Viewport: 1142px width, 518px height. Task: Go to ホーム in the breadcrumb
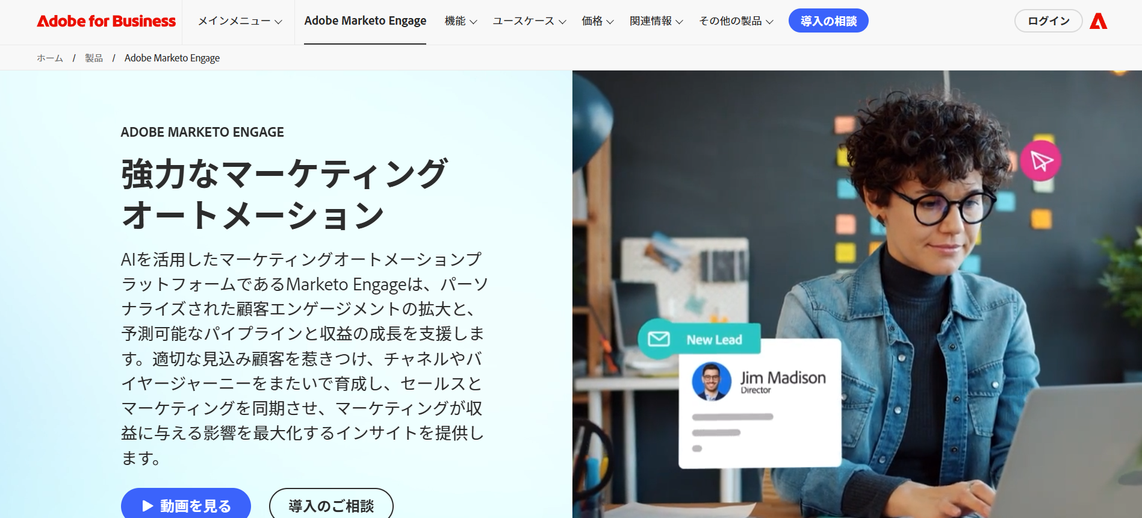pyautogui.click(x=50, y=58)
